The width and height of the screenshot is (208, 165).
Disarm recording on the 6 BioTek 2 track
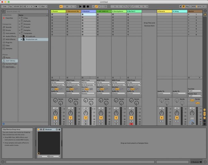[131, 124]
